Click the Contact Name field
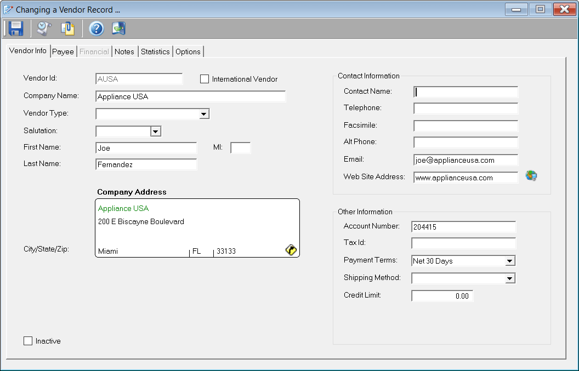 coord(466,92)
